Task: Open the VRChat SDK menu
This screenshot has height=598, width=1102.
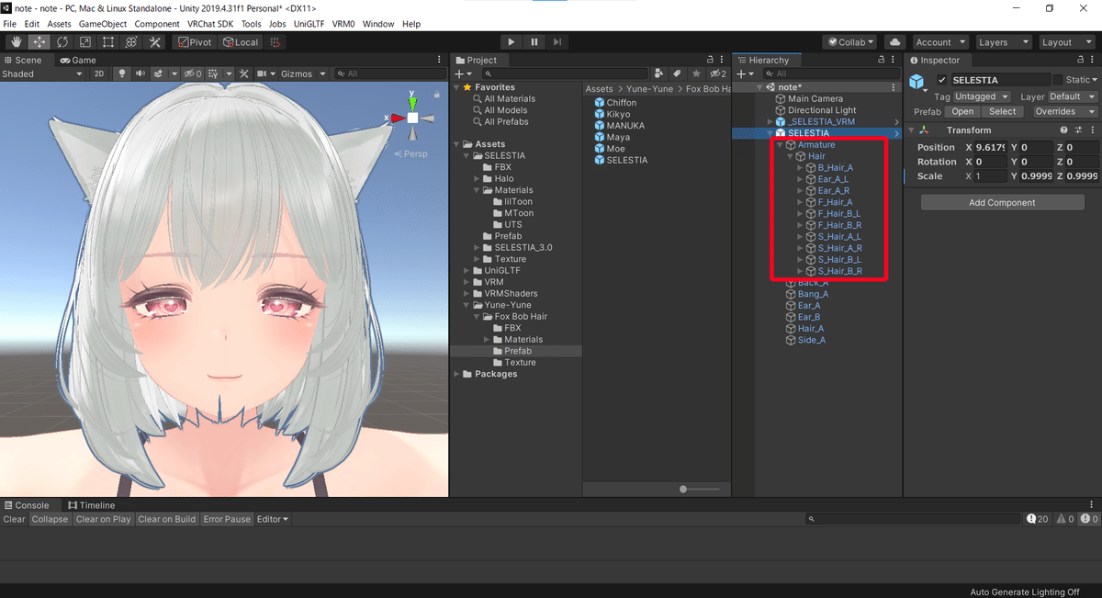Action: [209, 24]
